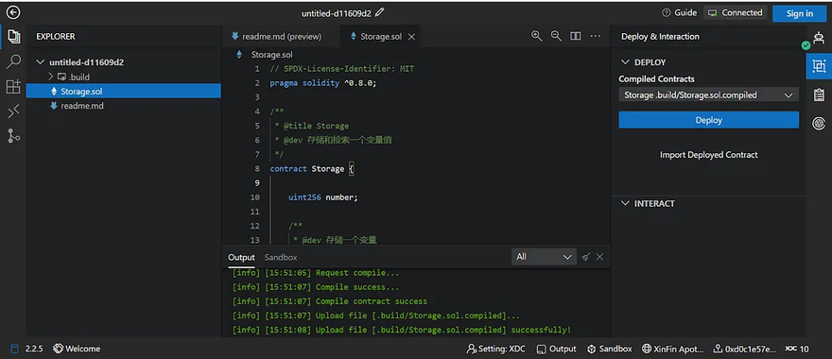Image resolution: width=832 pixels, height=359 pixels.
Task: Click Import Deployed Contract
Action: (708, 155)
